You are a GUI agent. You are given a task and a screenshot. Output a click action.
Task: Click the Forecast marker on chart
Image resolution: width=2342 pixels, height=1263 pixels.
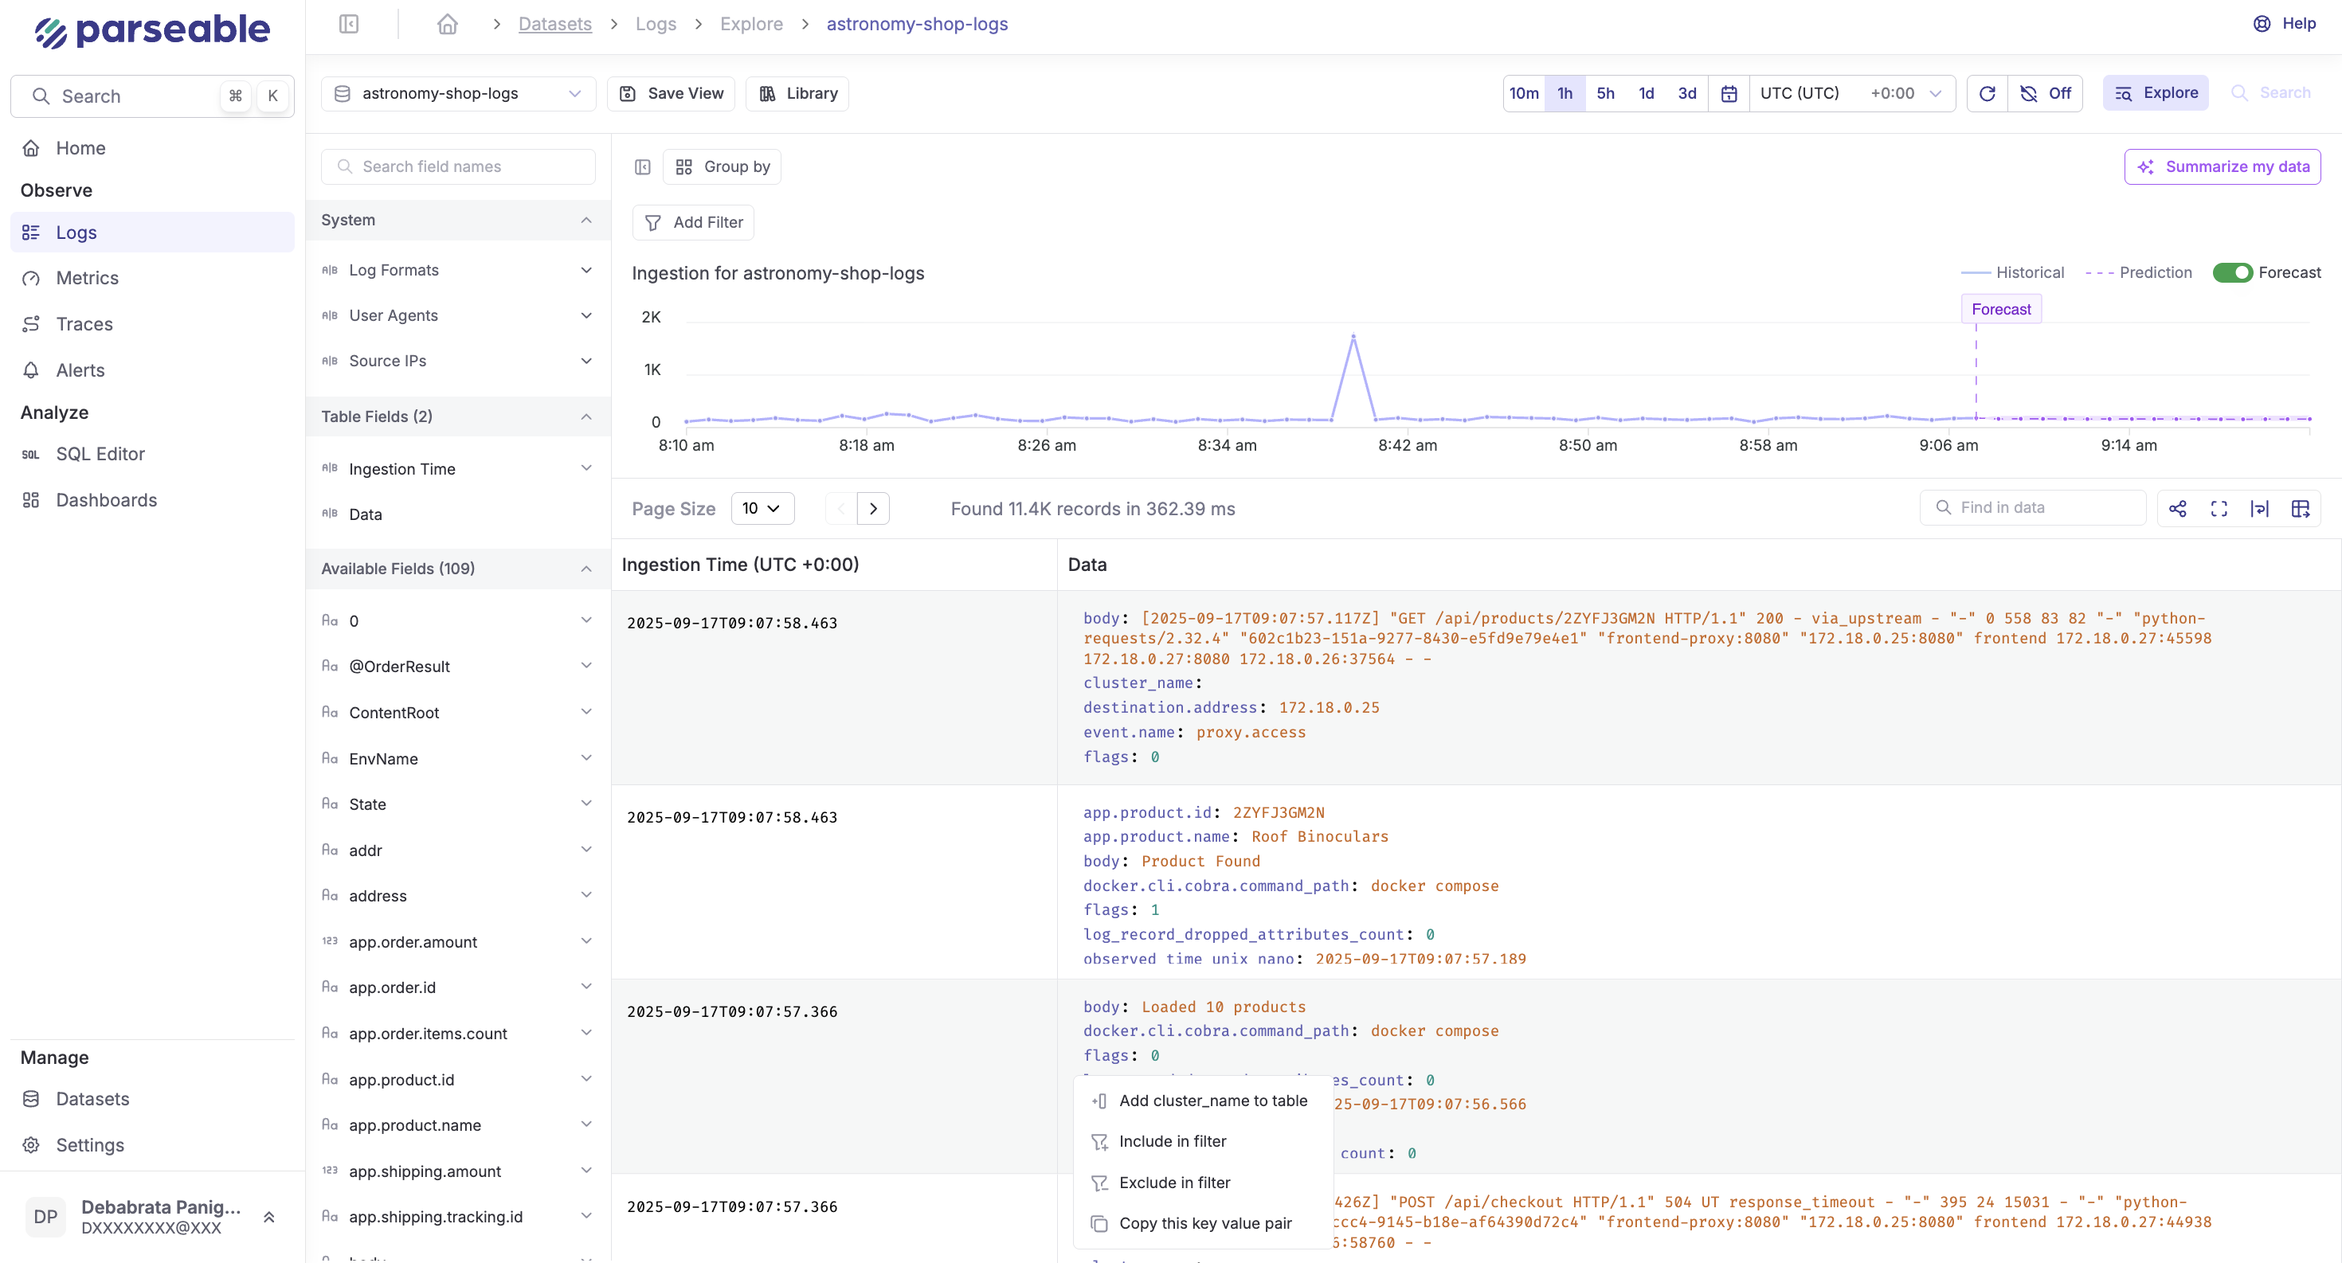click(2001, 310)
